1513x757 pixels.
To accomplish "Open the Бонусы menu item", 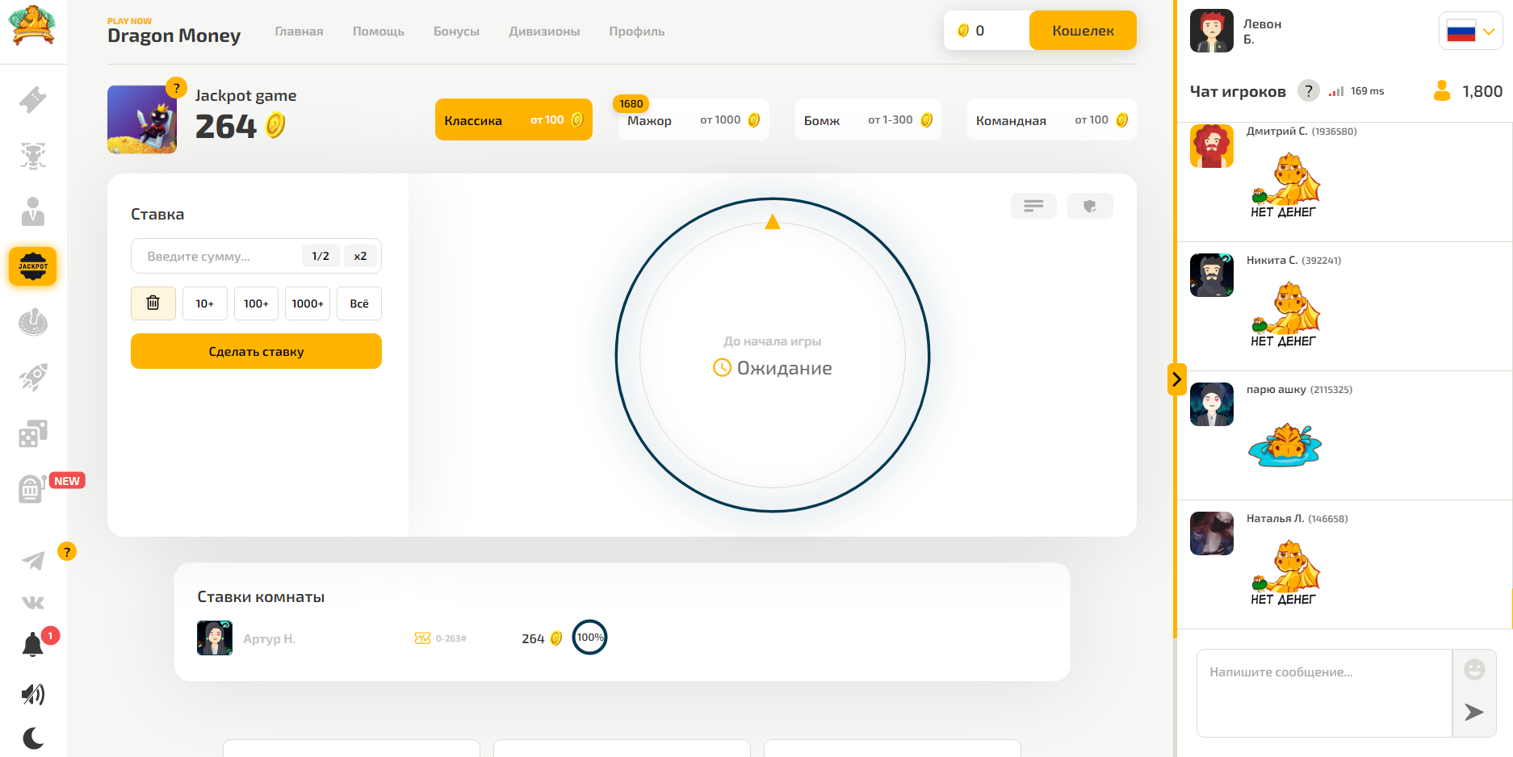I will tap(456, 31).
